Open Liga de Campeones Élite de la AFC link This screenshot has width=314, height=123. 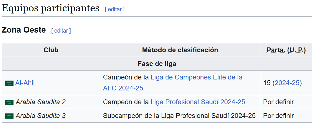tap(173, 83)
